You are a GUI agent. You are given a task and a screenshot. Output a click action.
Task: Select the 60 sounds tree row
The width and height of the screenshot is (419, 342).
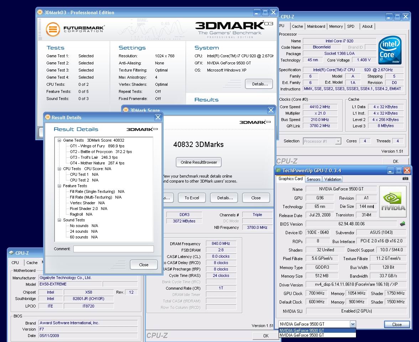pyautogui.click(x=84, y=237)
